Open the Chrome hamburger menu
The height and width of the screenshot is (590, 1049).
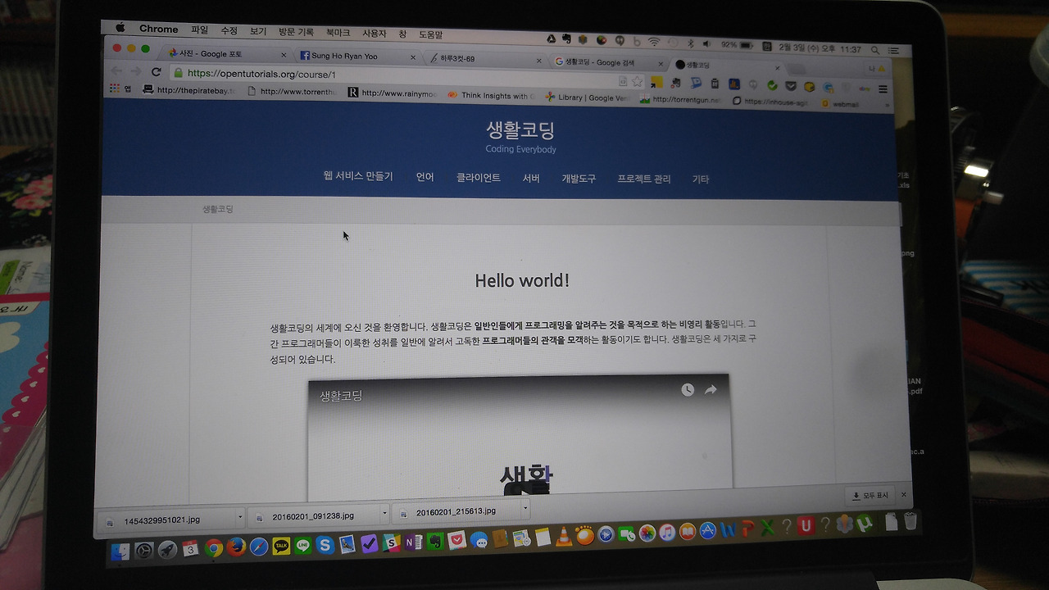[x=883, y=88]
